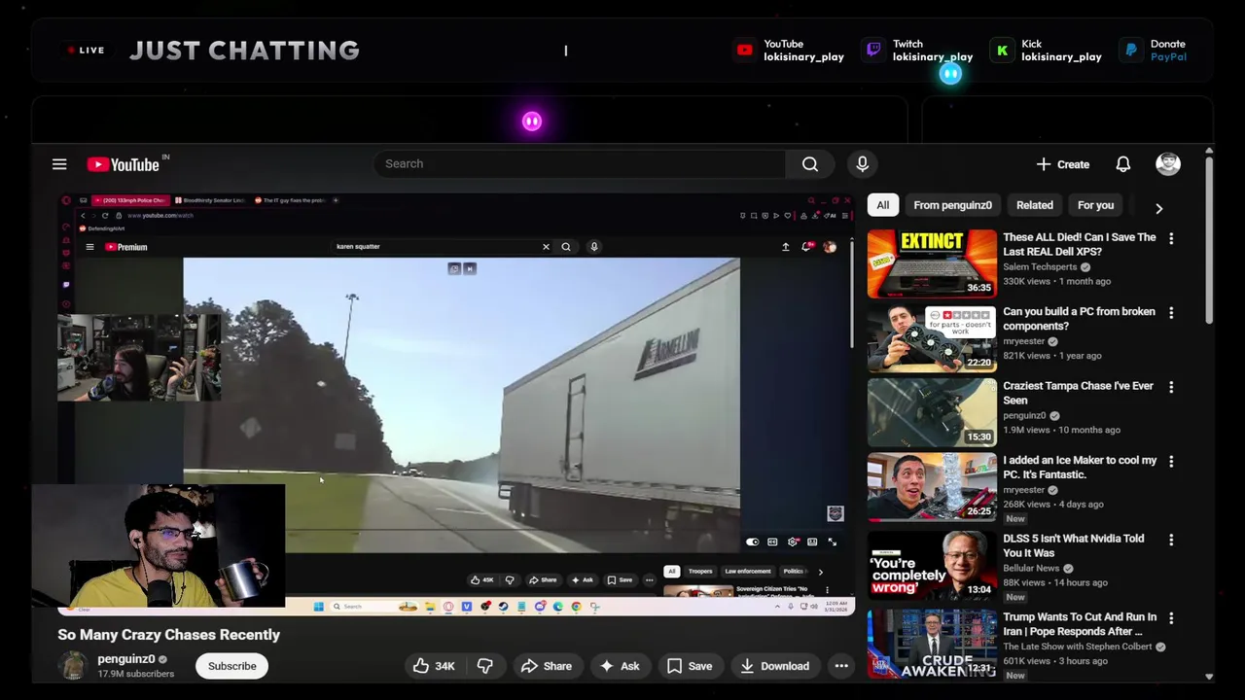Image resolution: width=1245 pixels, height=700 pixels.
Task: Open the account avatar menu
Action: pos(1168,164)
